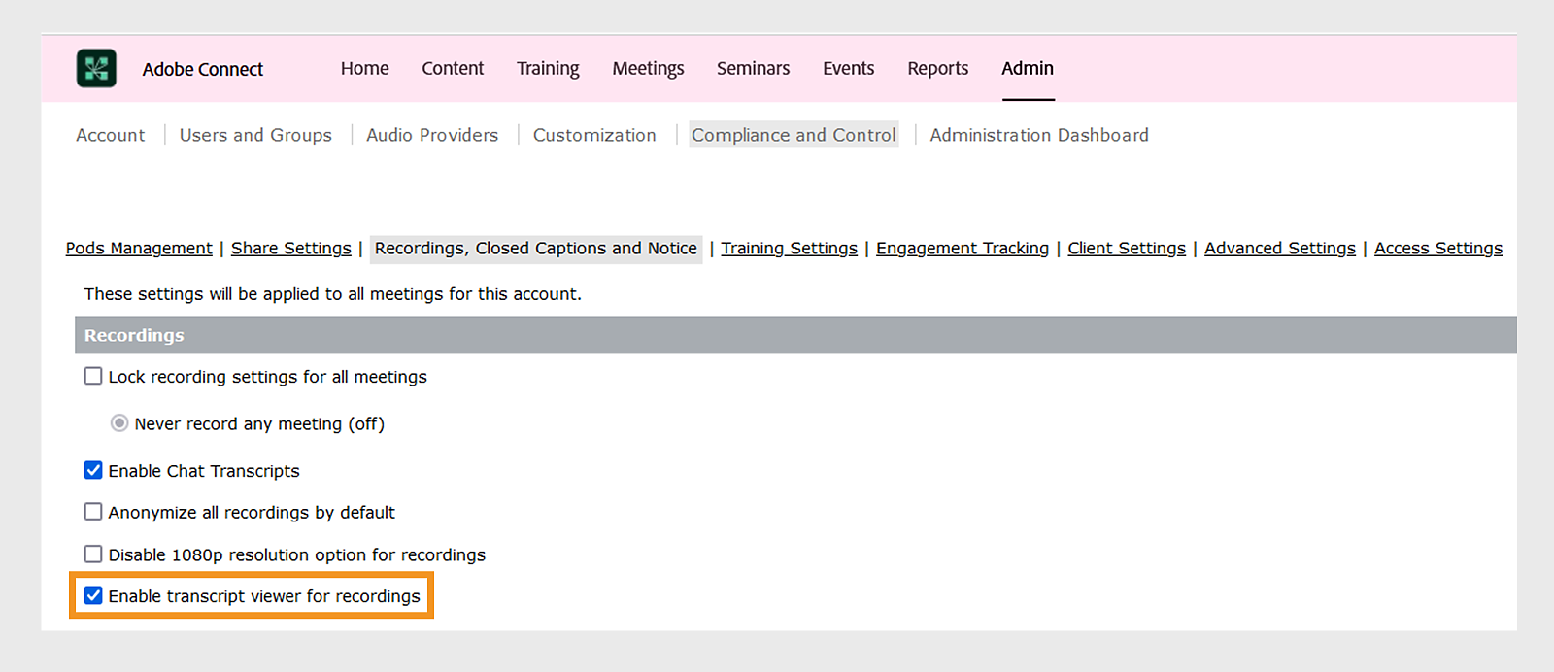Go to the Meetings menu
The image size is (1554, 672).
[x=648, y=69]
